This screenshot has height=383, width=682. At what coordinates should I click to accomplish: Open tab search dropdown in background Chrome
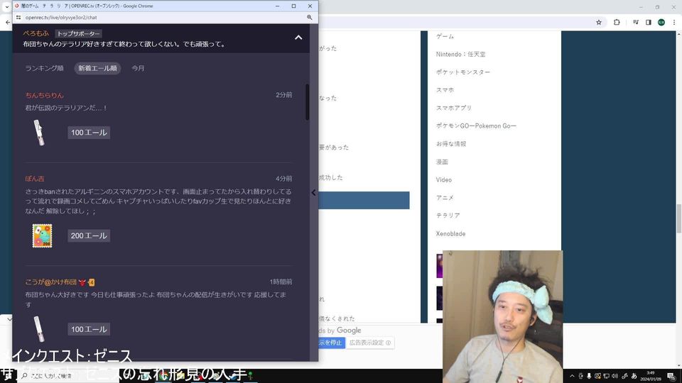(6, 6)
